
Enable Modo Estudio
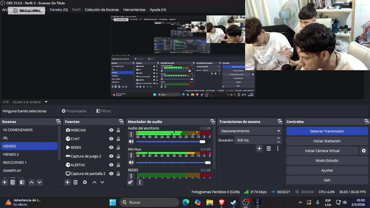coord(327,161)
